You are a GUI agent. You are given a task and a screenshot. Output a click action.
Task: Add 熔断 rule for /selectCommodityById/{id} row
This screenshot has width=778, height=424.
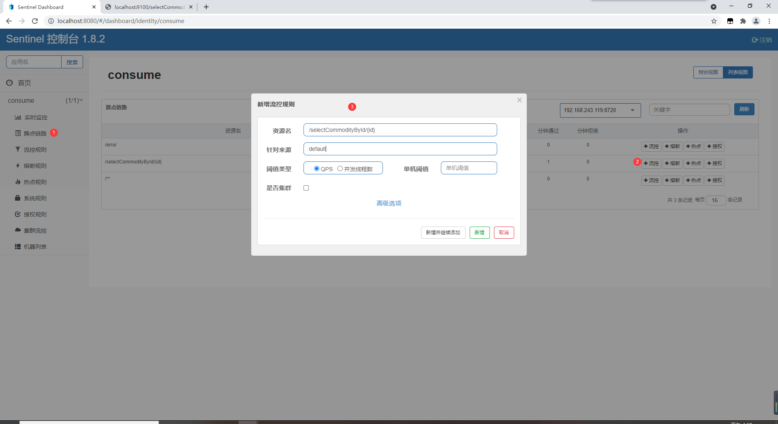672,163
